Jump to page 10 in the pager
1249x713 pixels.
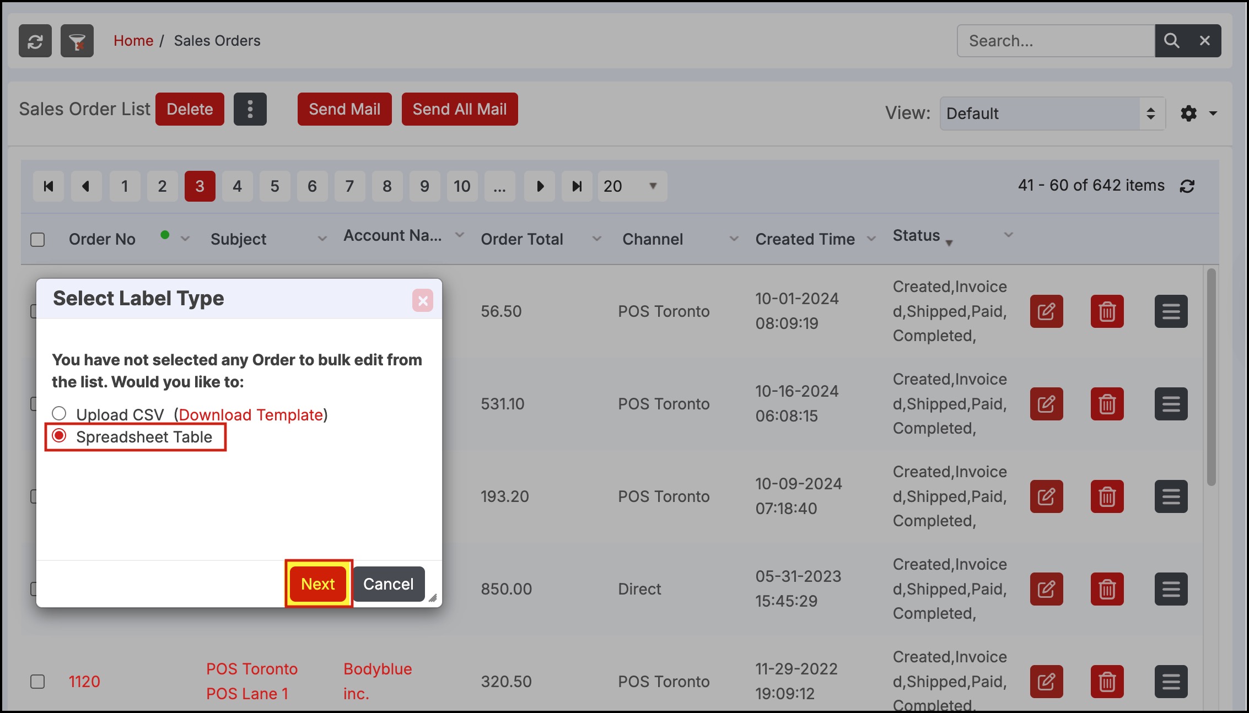click(x=462, y=186)
